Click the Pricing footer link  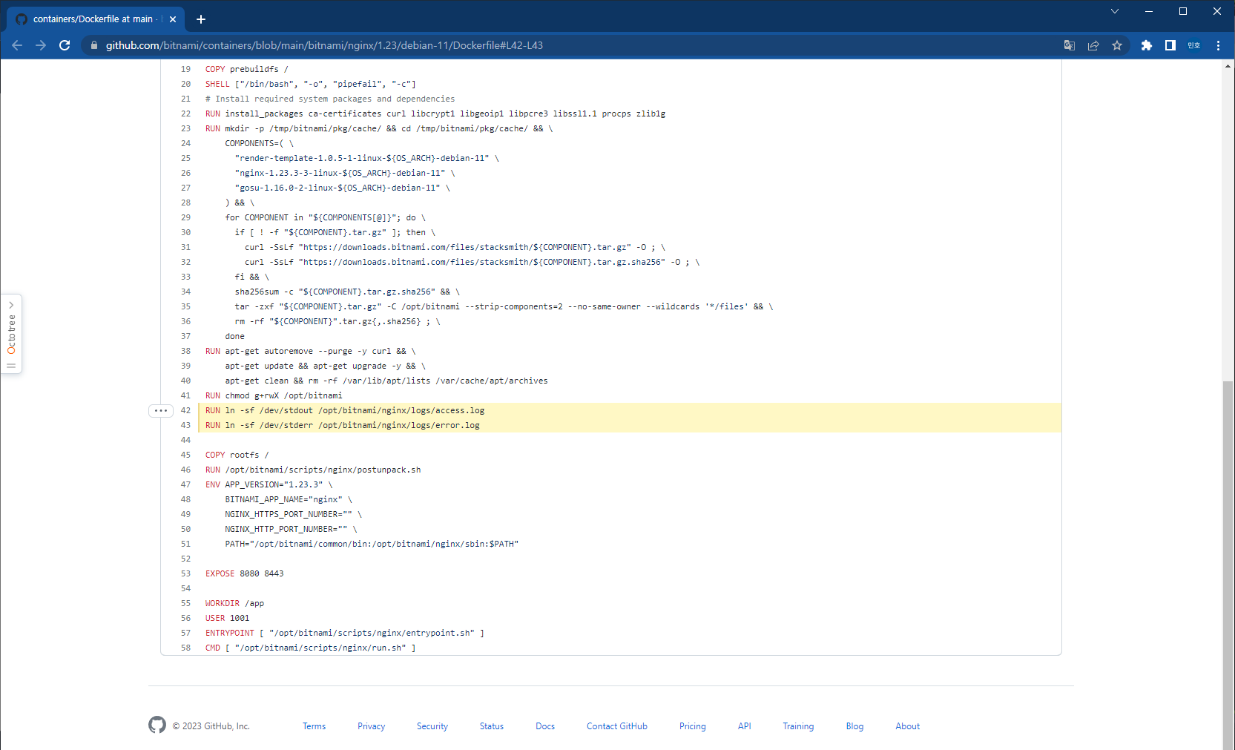point(692,726)
